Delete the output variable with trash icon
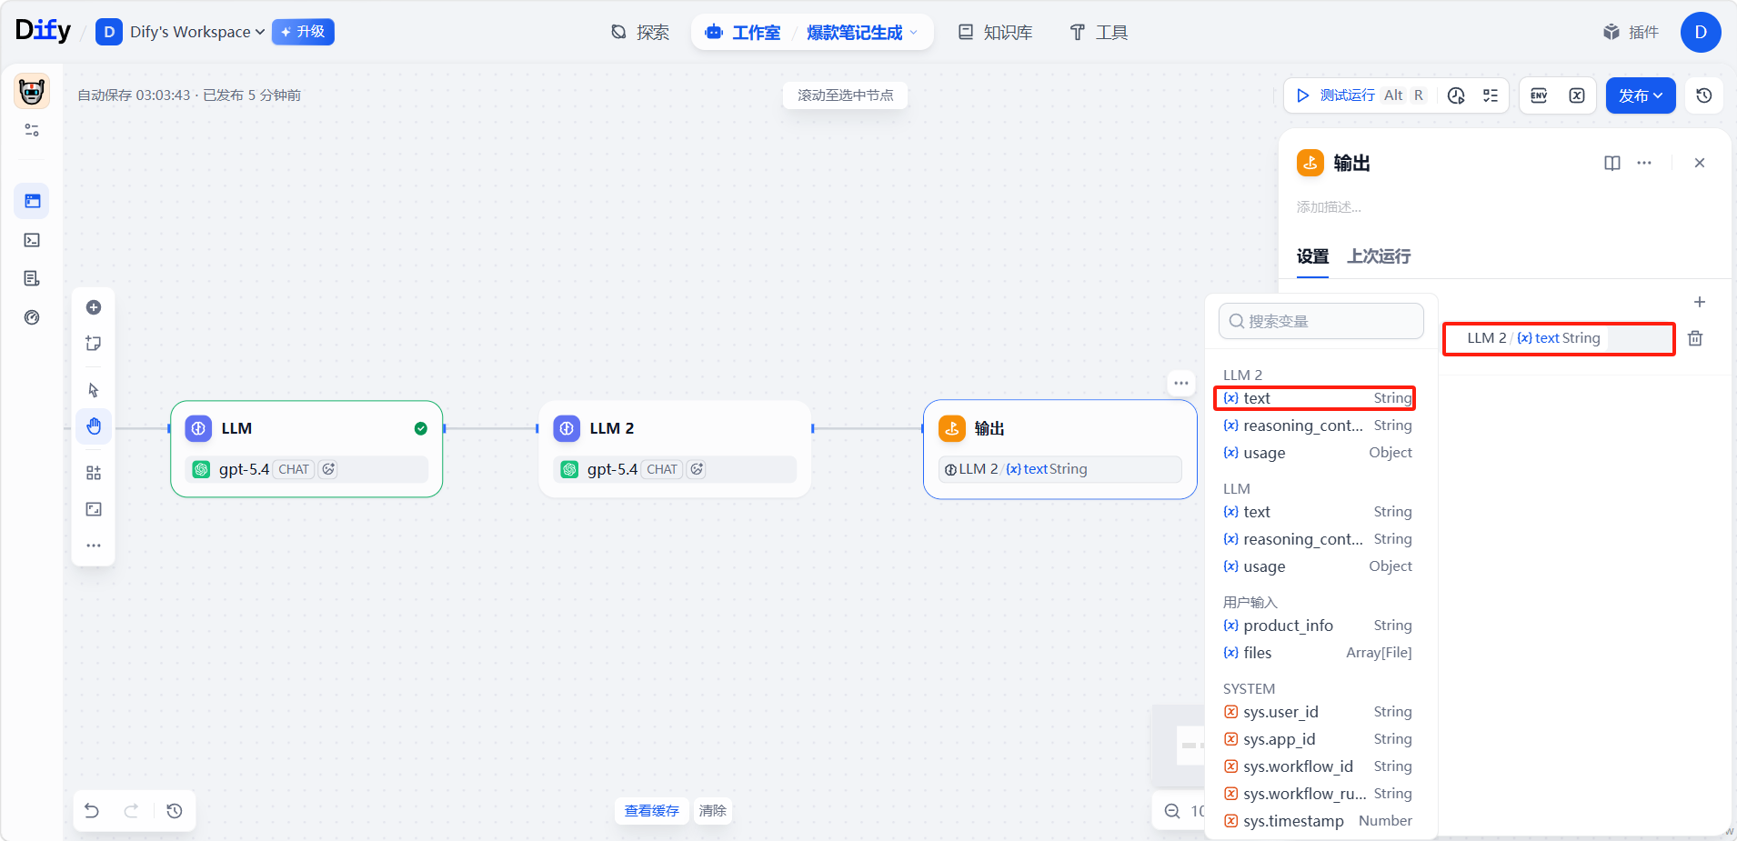Screen dimensions: 1737x841 1695,338
